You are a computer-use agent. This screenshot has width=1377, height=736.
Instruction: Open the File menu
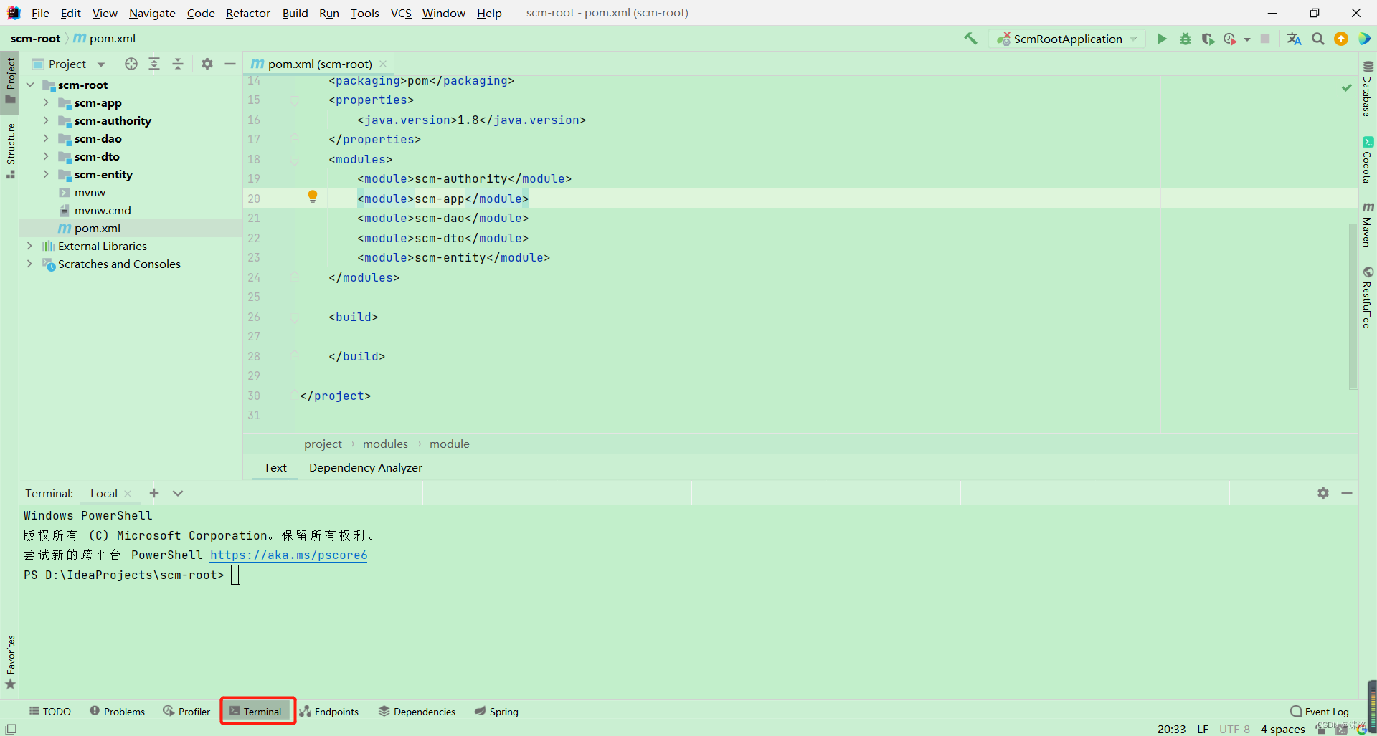[x=40, y=13]
